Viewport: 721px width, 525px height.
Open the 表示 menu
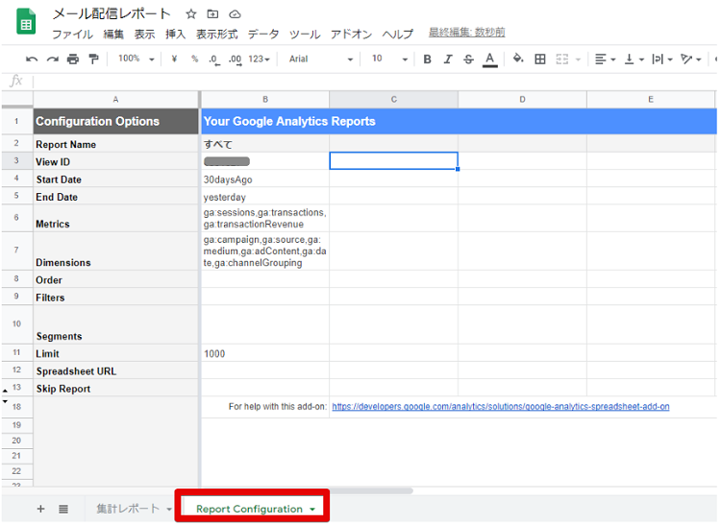[x=144, y=35]
